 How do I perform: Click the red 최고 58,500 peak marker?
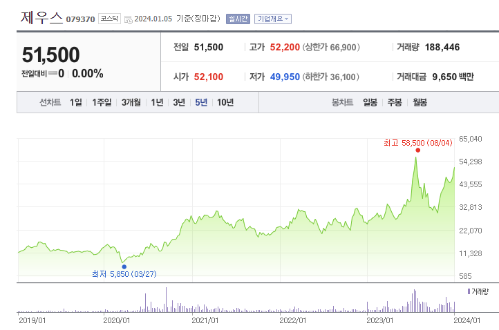point(418,150)
